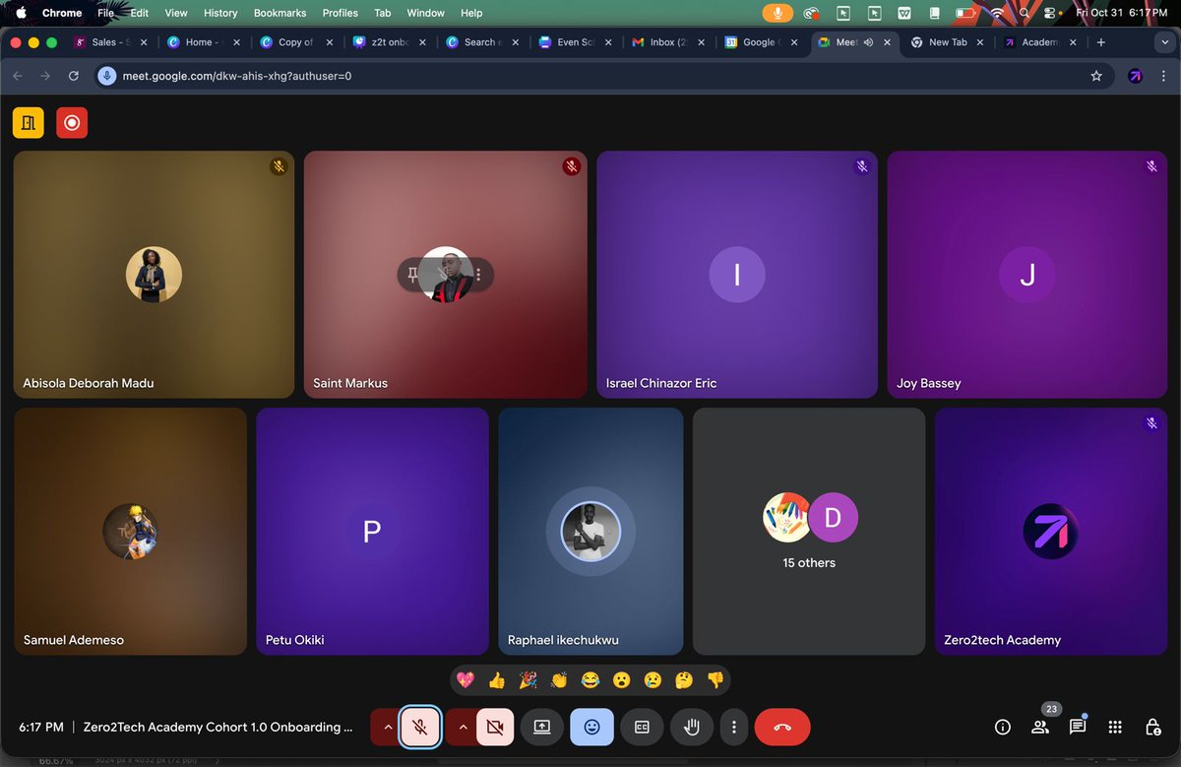Image resolution: width=1181 pixels, height=767 pixels.
Task: Open the History menu in menu bar
Action: point(220,13)
